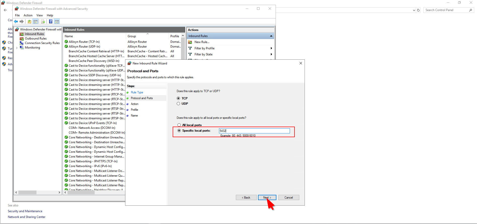Click the Back button in wizard
Screen dimensions: 477x224
246,198
